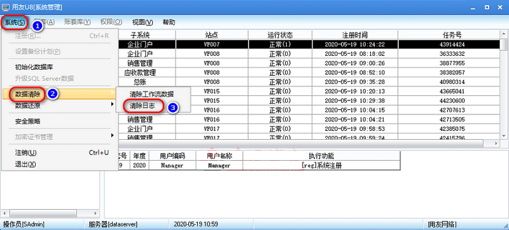Click left pane scrollbar left arrow
This screenshot has height=230, width=509.
(5, 213)
